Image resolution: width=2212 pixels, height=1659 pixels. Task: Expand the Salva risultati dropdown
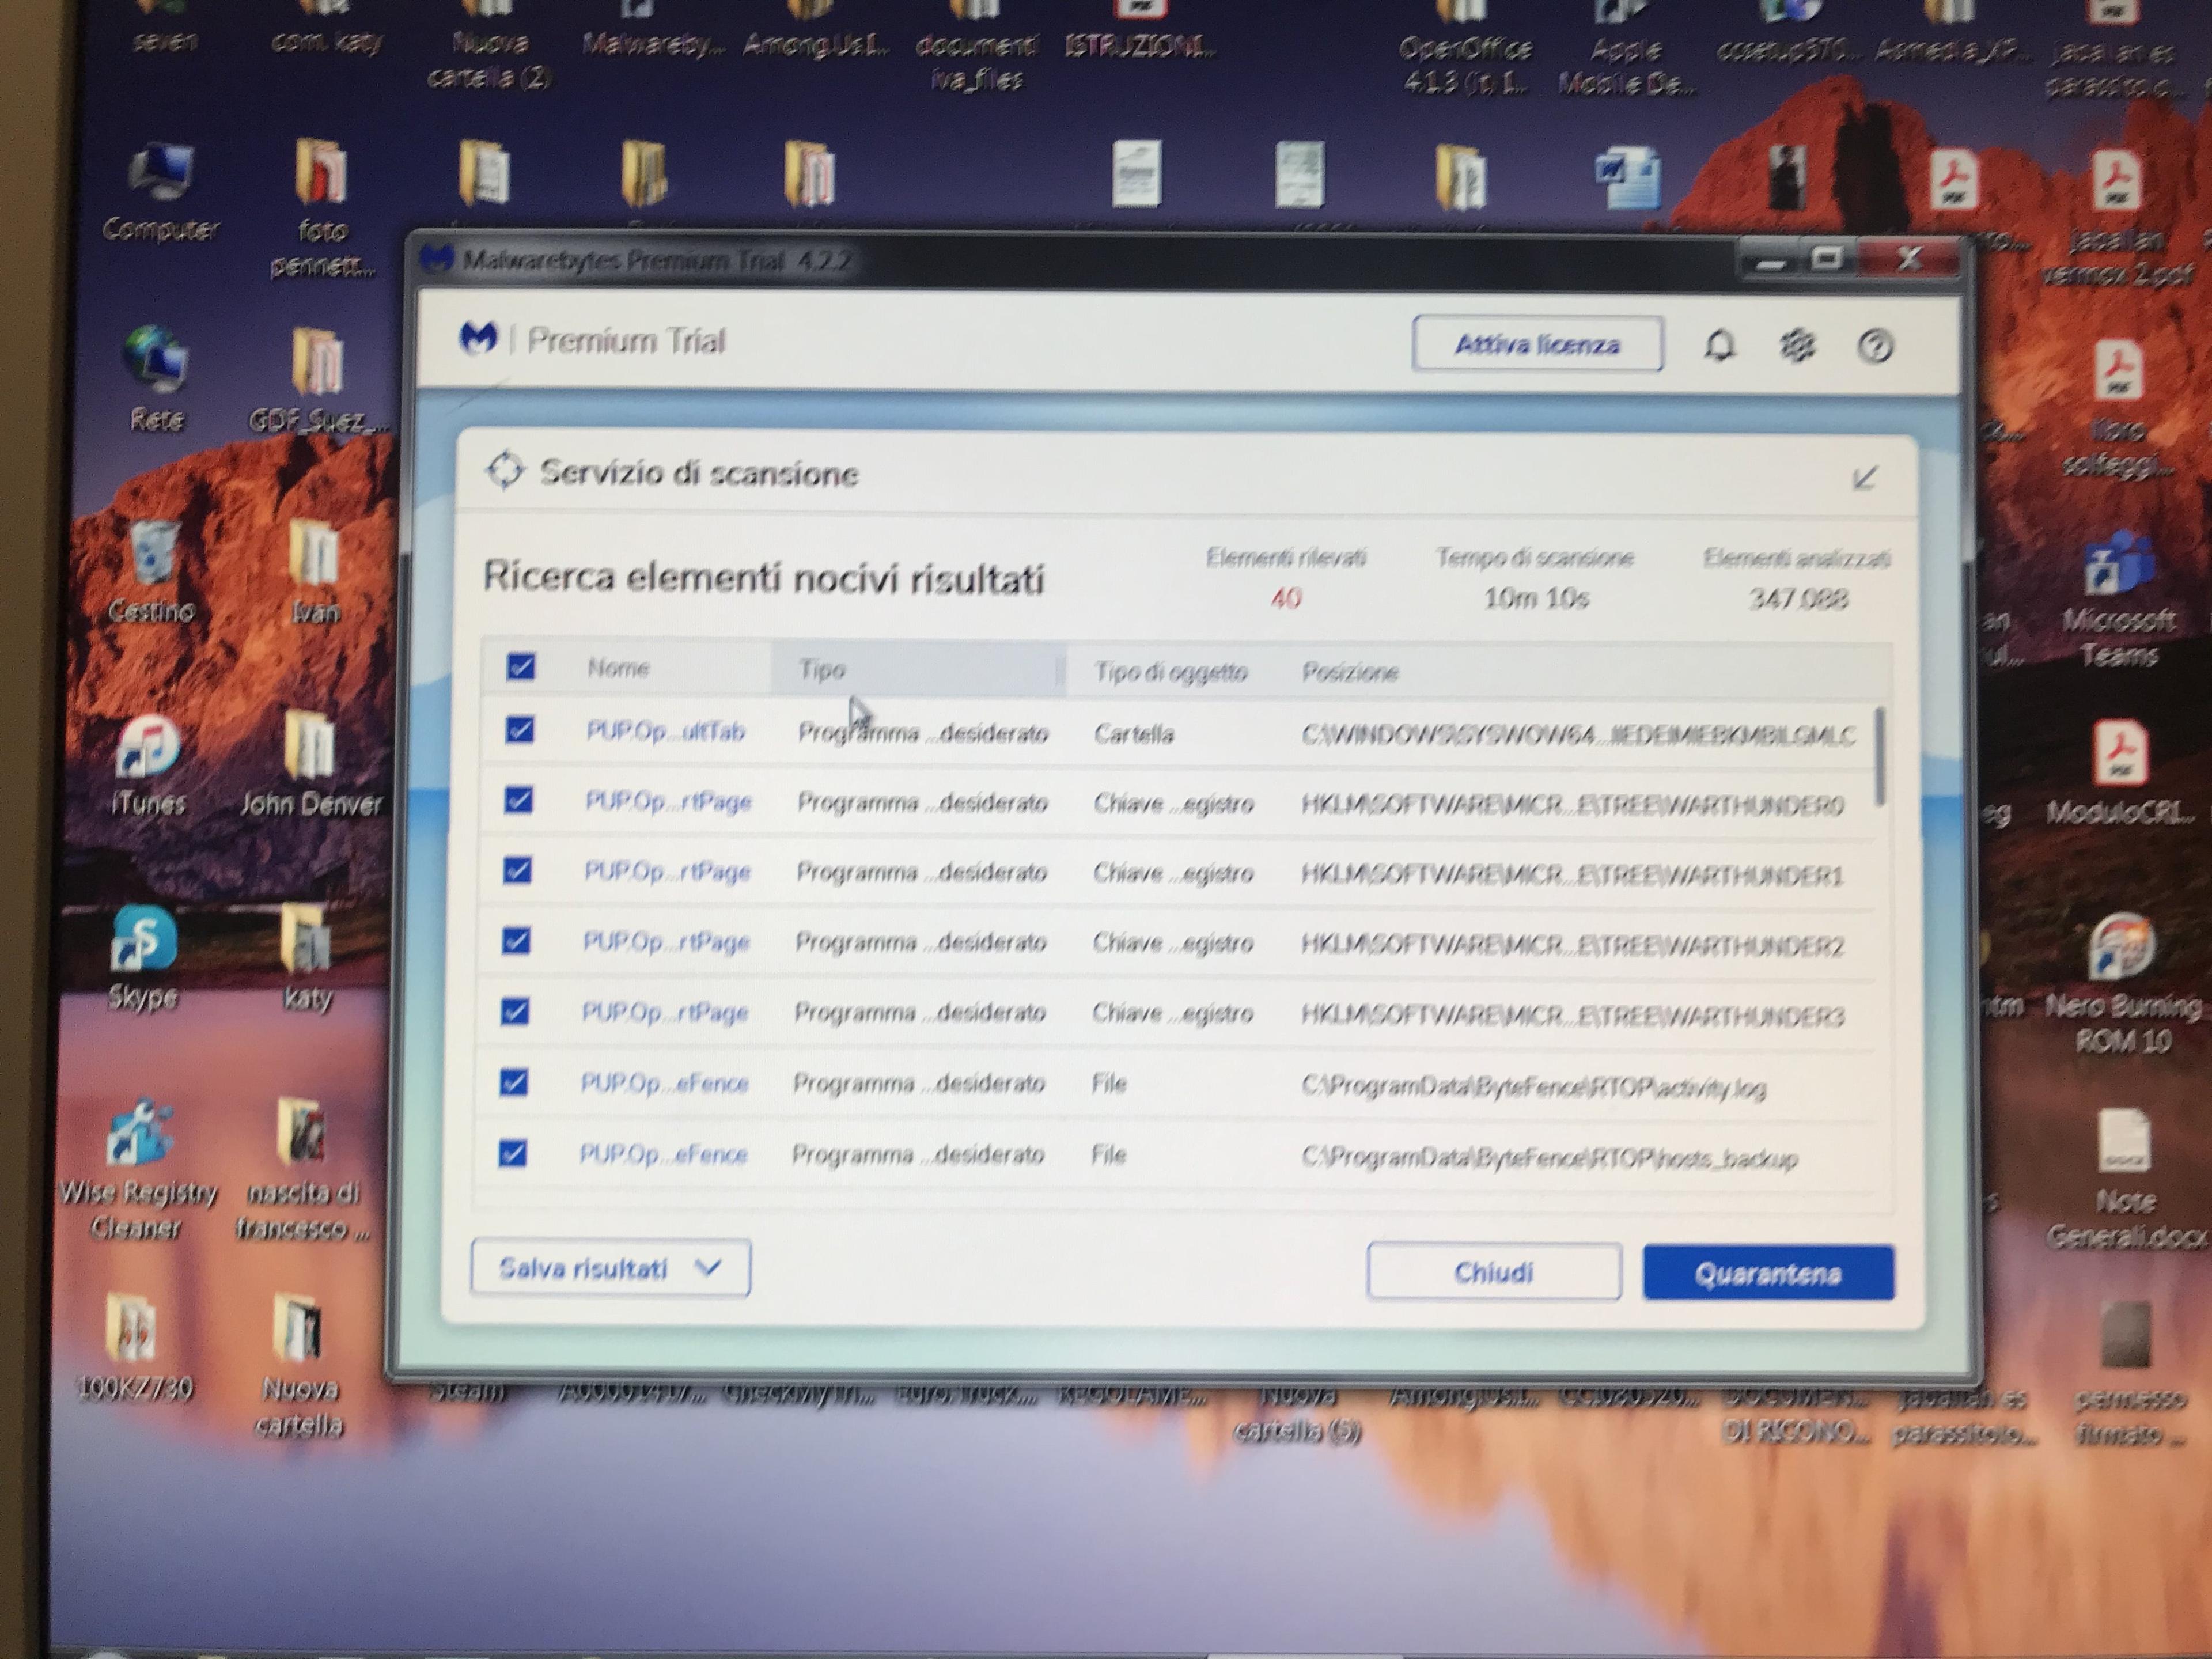610,1268
